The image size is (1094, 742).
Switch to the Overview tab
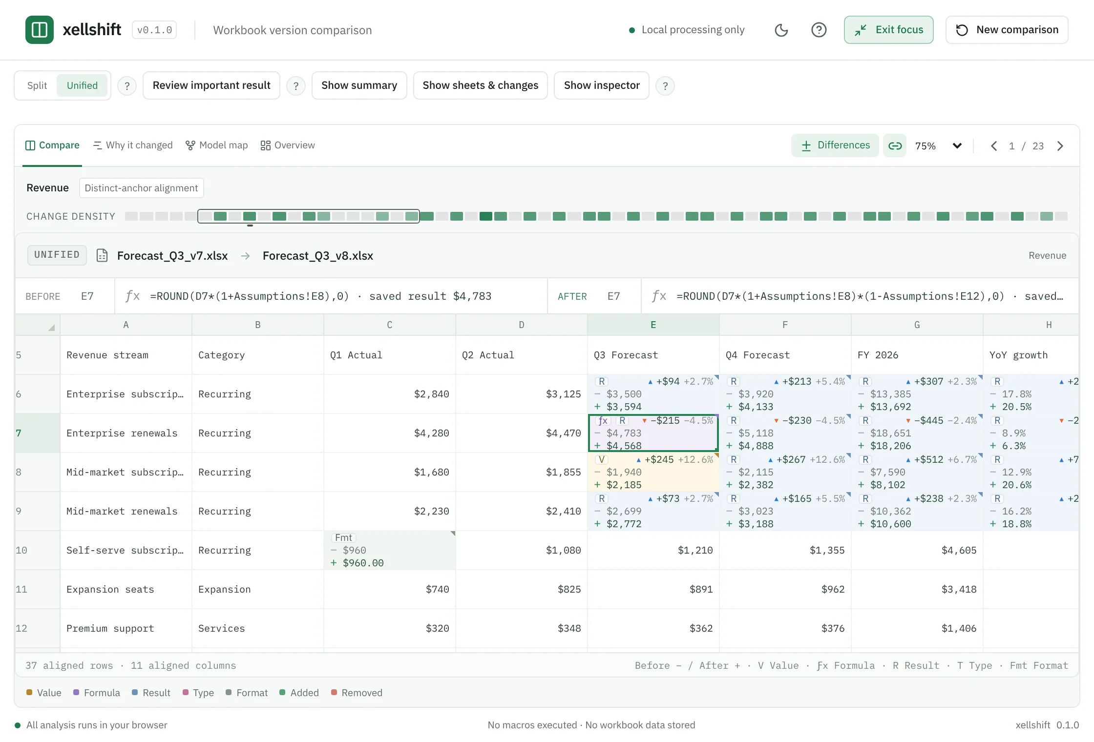coord(288,145)
